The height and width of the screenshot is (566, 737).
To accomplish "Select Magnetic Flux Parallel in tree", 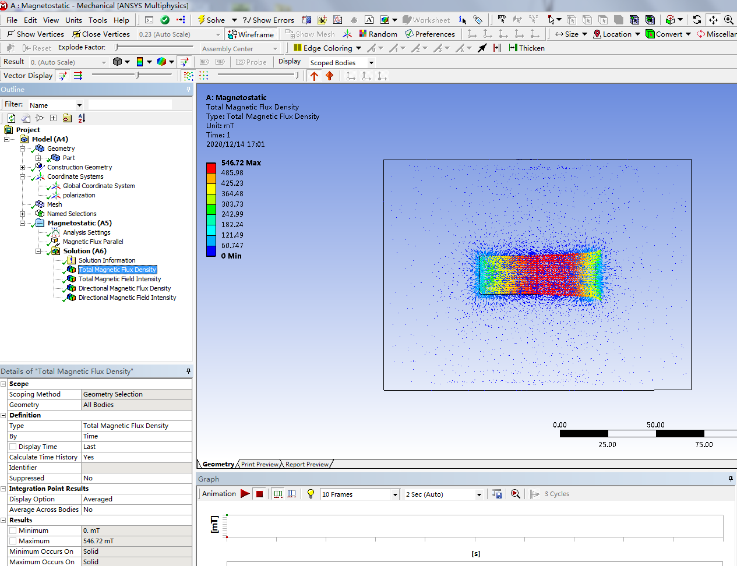I will (x=93, y=242).
